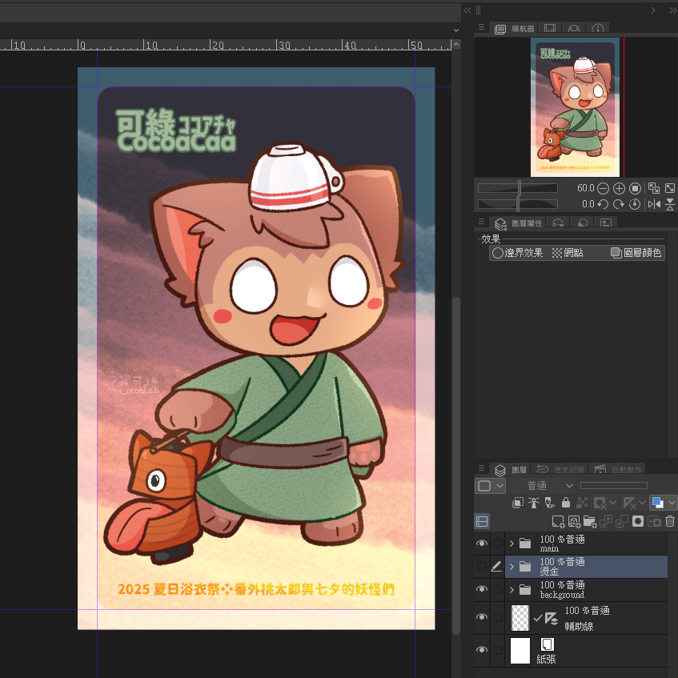The image size is (678, 678).
Task: Merge with layer below icon
Action: 621,521
